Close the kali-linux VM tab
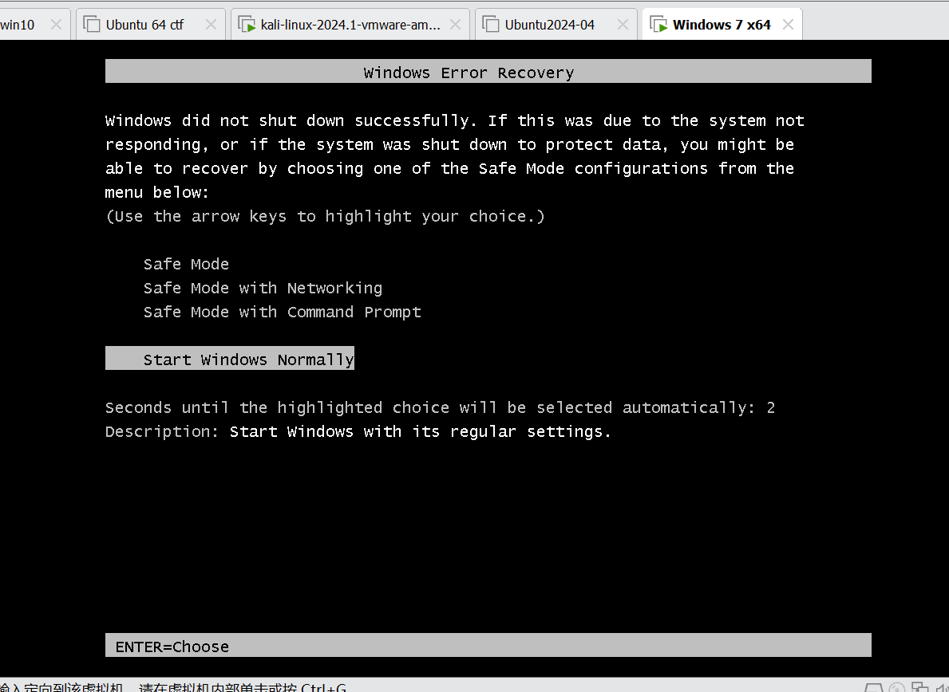The width and height of the screenshot is (949, 692). tap(456, 24)
